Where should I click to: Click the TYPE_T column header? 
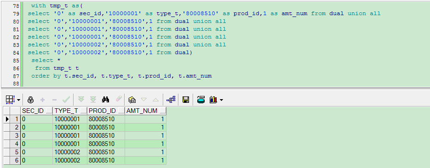click(x=70, y=111)
